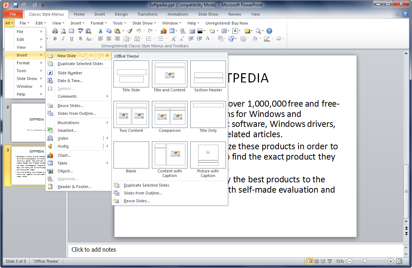Switch to the Transitions ribbon tab
Image resolution: width=412 pixels, height=268 pixels.
coord(147,14)
